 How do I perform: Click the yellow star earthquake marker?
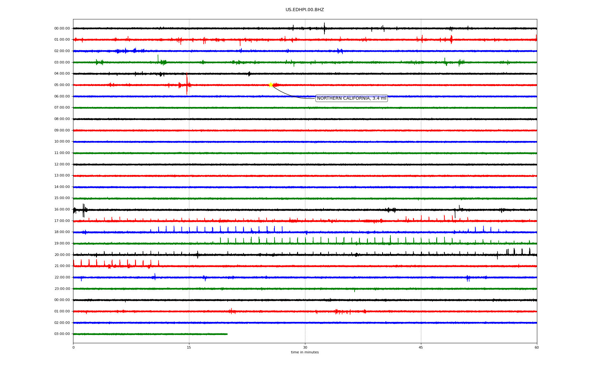pyautogui.click(x=271, y=85)
